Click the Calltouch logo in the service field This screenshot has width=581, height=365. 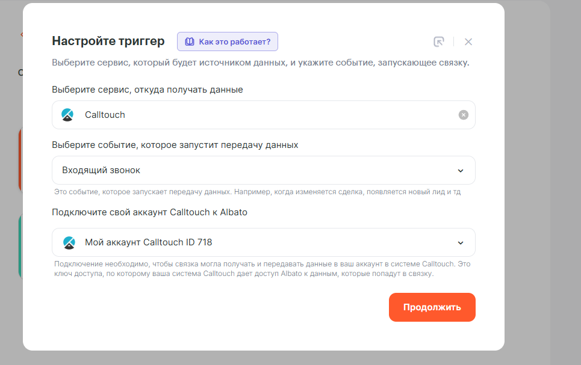68,115
